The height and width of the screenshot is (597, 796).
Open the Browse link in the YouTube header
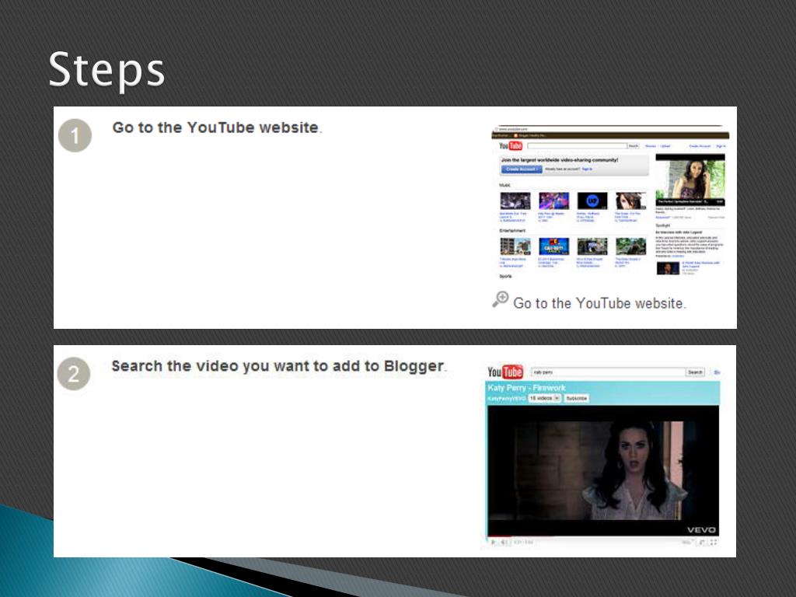[x=651, y=146]
